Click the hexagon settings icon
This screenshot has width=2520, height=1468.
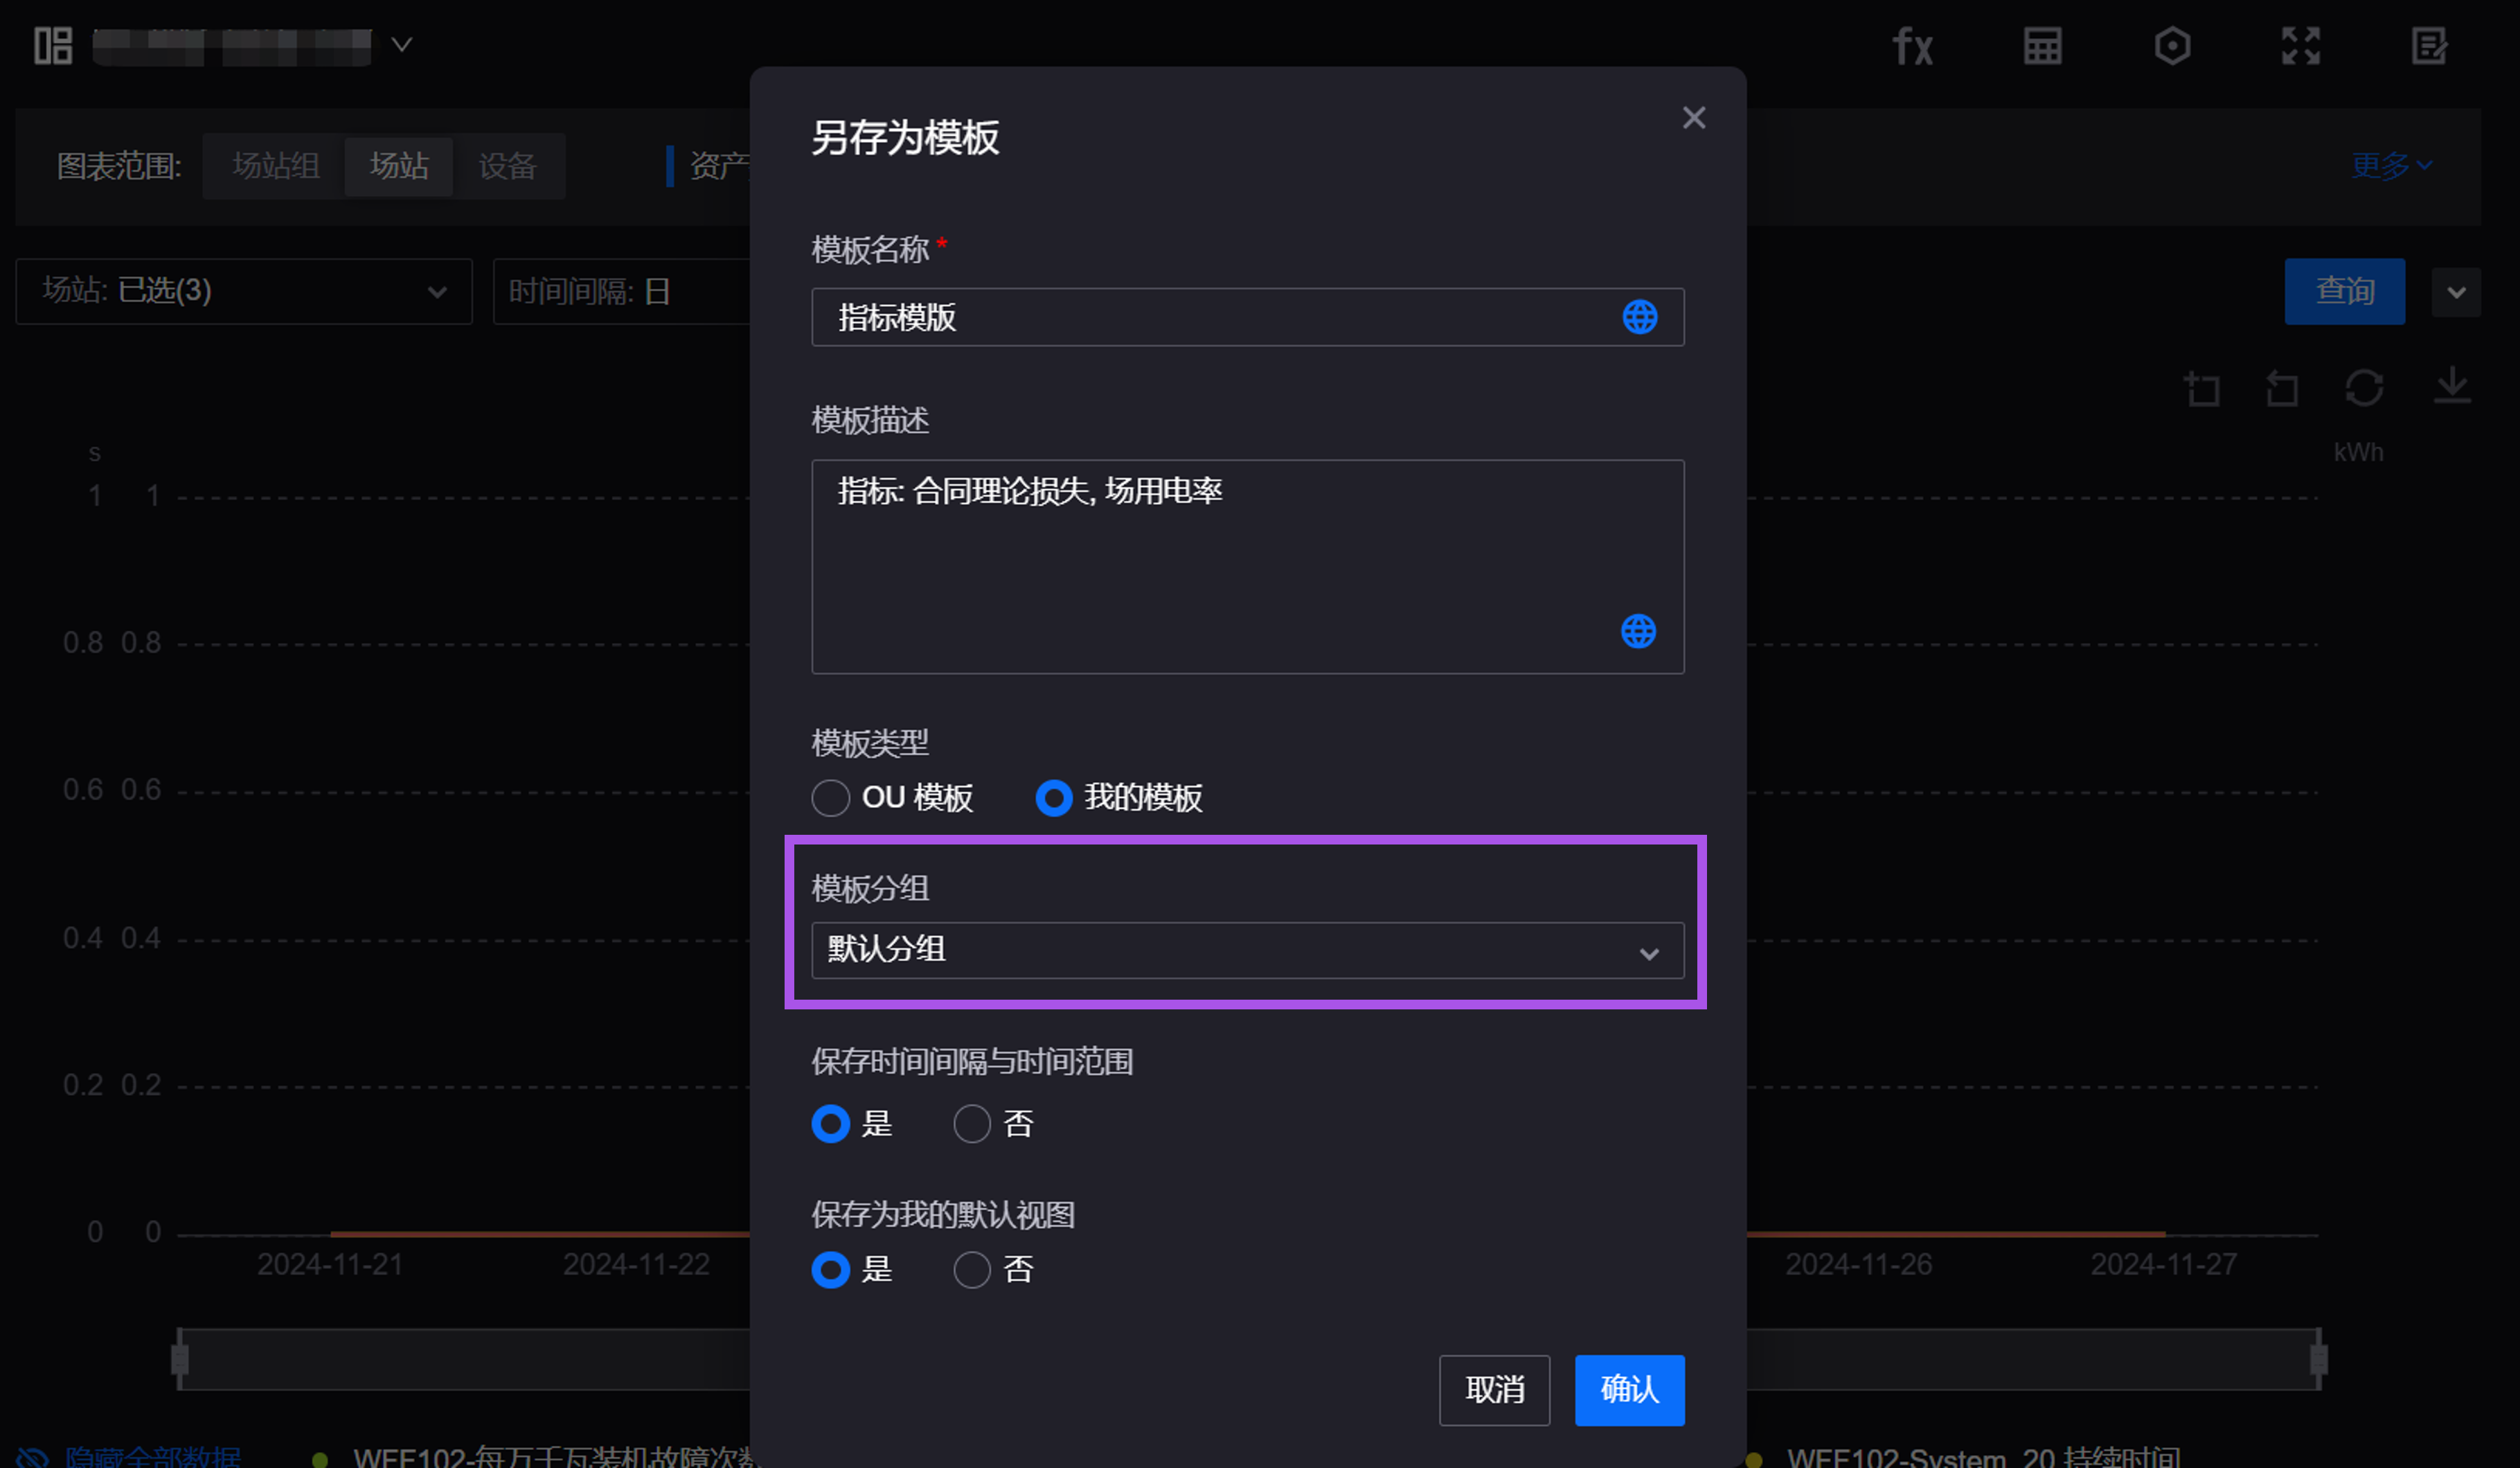pos(2172,46)
